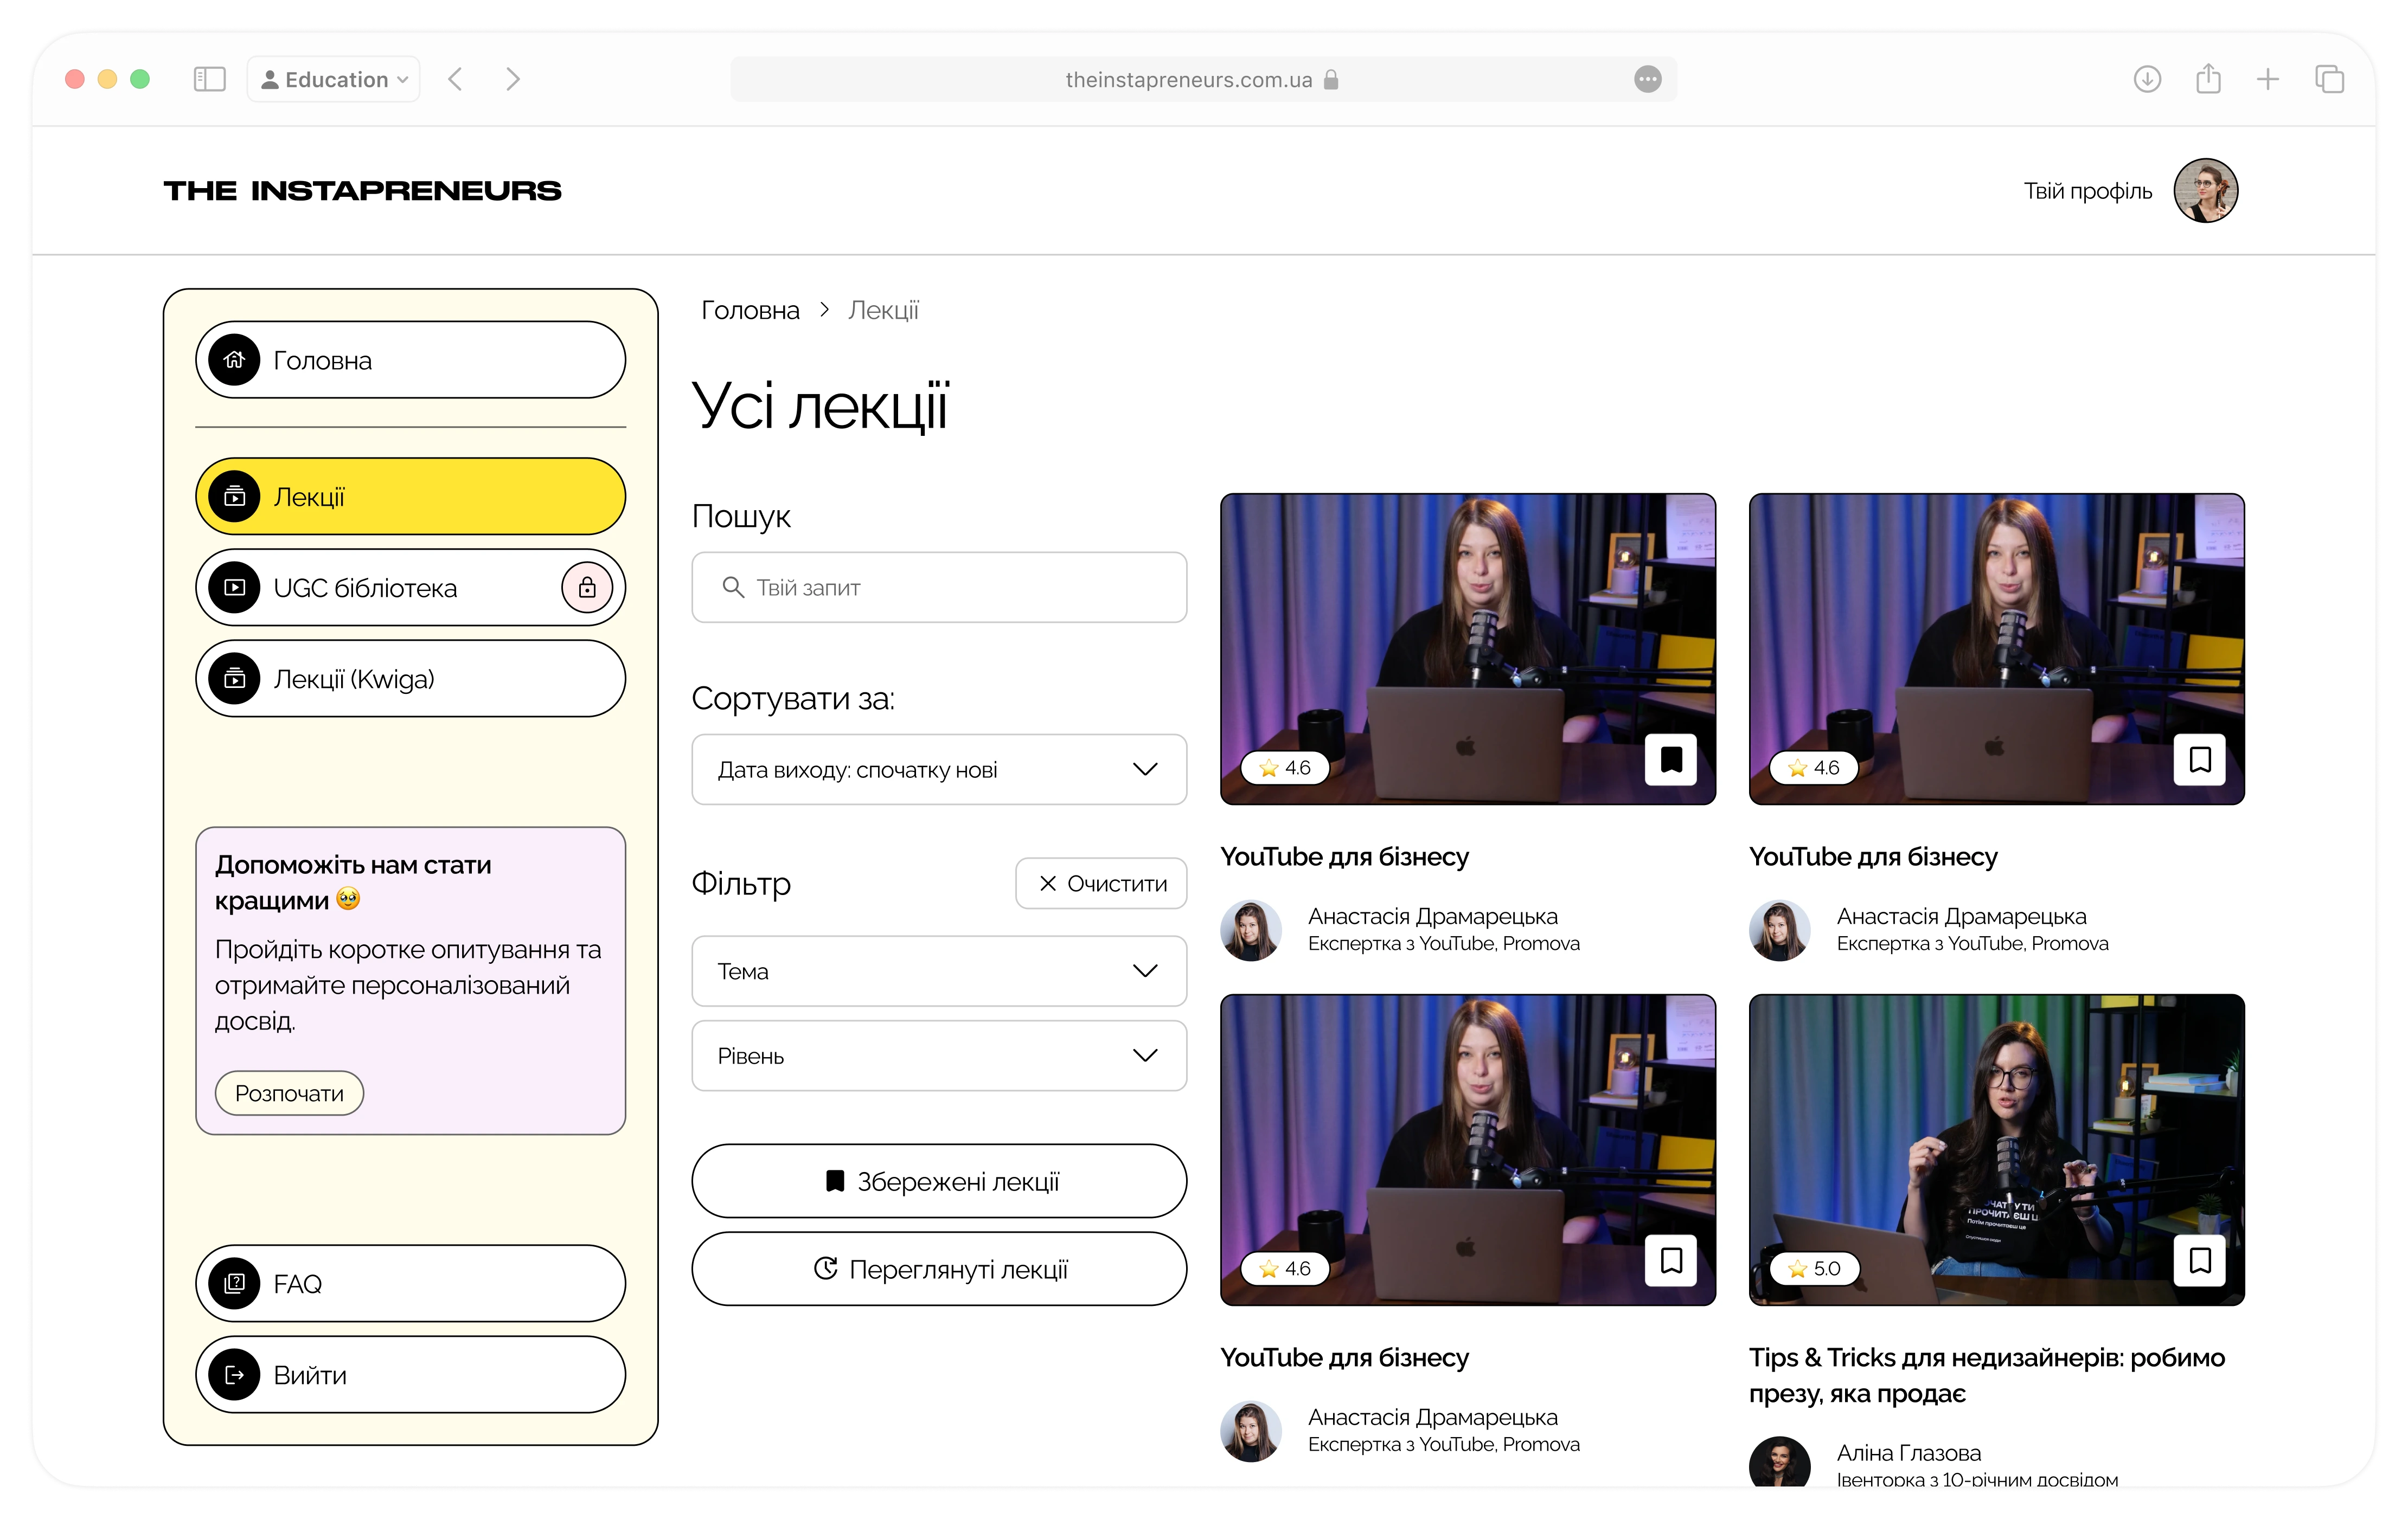This screenshot has width=2408, height=1519.
Task: Click the Збережені лекції button
Action: (939, 1181)
